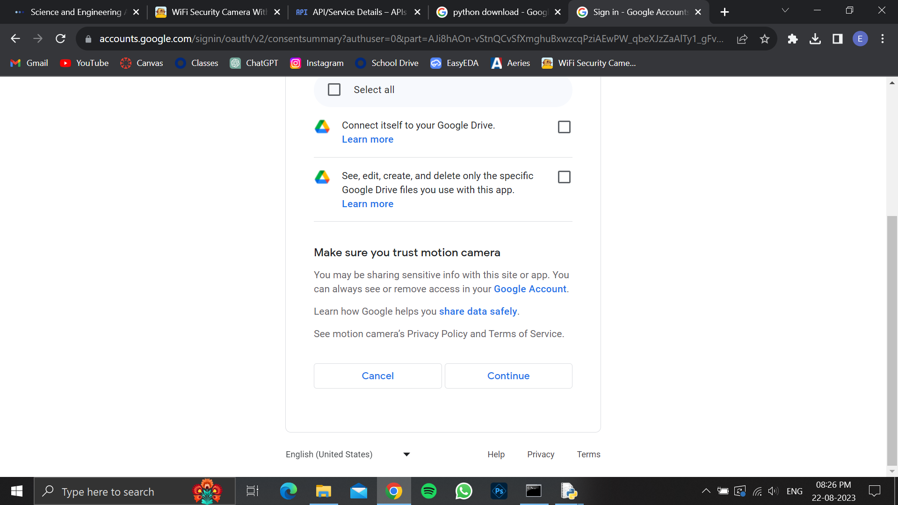Check the Select all checkbox

334,90
